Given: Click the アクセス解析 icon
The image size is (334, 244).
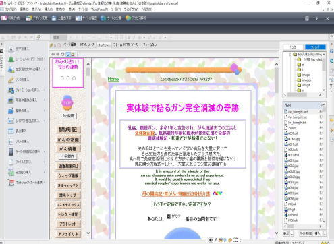Looking at the screenshot, I should [x=128, y=18].
